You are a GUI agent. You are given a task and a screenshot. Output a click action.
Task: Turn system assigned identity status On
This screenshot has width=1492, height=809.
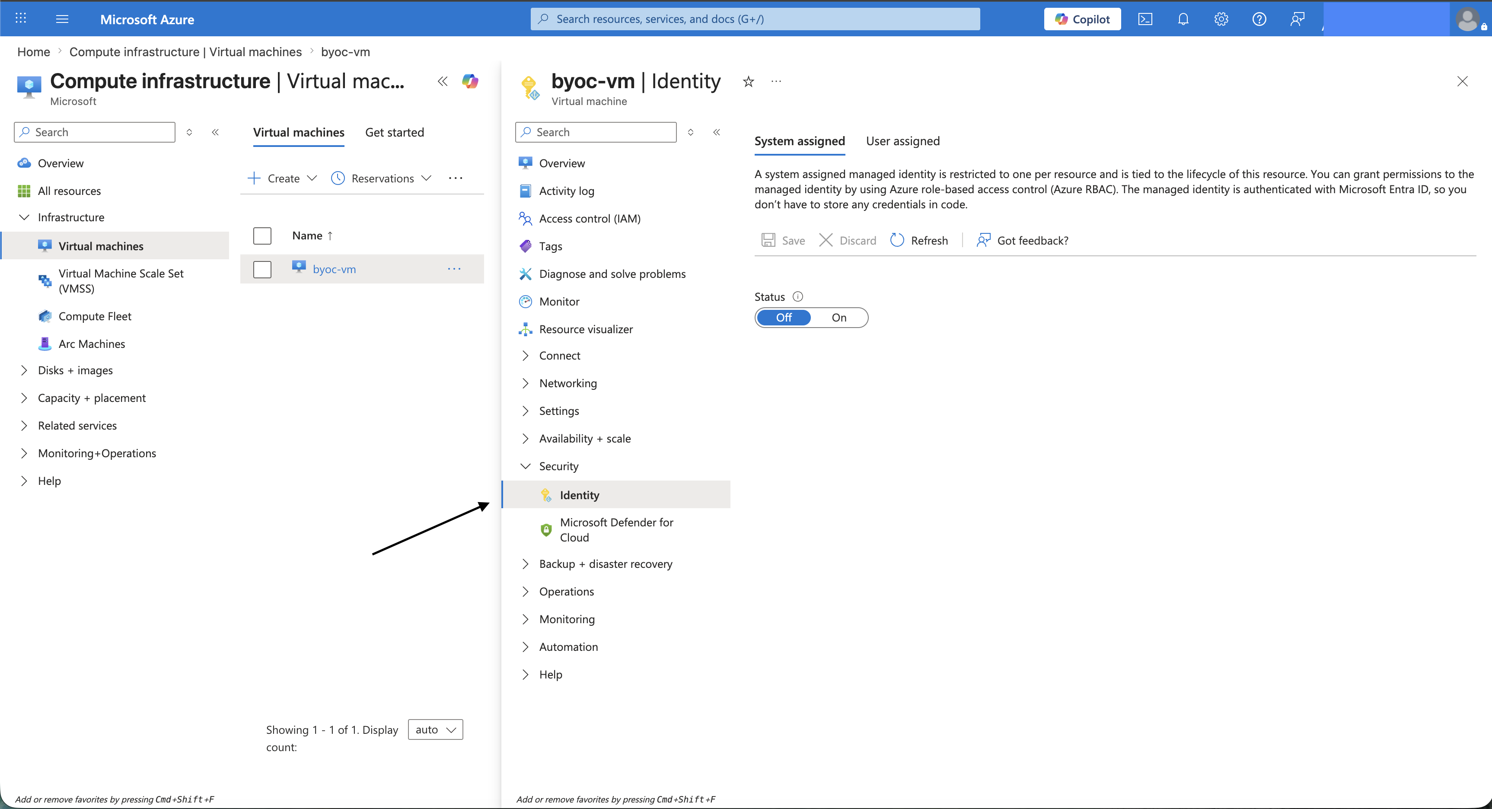pos(839,317)
